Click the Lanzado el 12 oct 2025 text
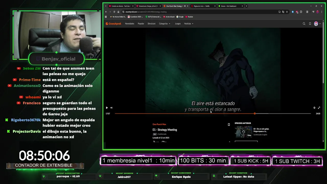The height and width of the screenshot is (184, 327). tap(161, 138)
